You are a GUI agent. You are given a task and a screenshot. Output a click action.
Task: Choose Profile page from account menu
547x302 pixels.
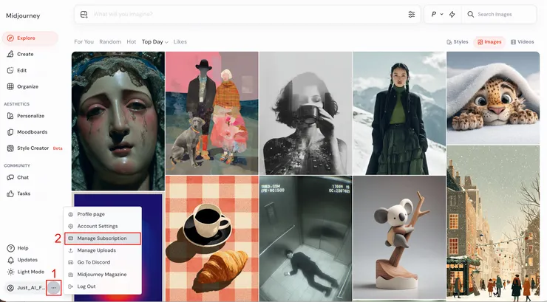[103, 214]
